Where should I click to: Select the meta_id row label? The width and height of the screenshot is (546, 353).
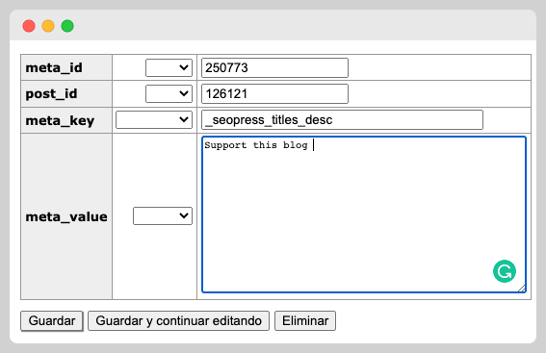click(54, 67)
